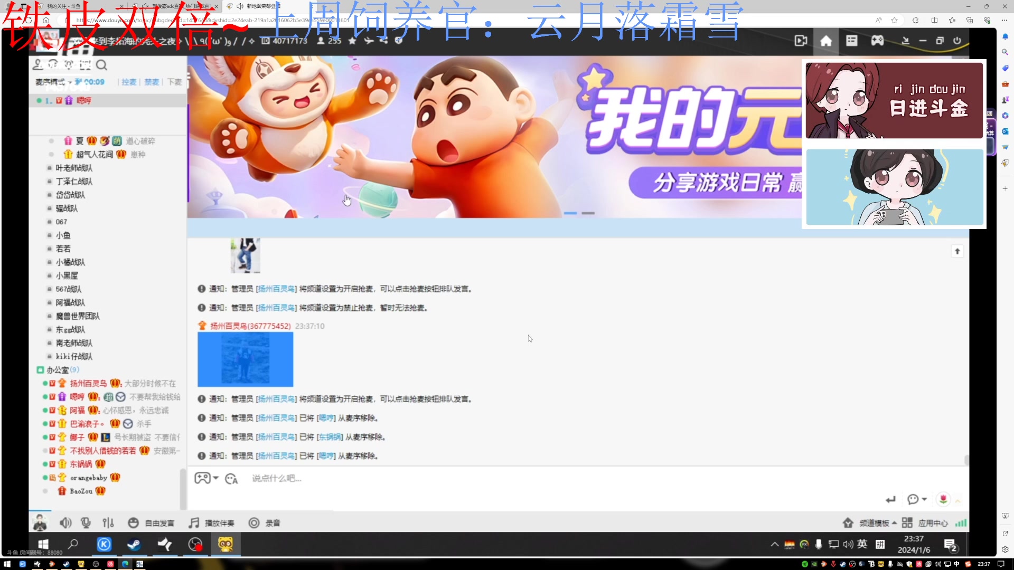Open the search magnifier above channel list
Screen dimensions: 1014x570
point(101,65)
